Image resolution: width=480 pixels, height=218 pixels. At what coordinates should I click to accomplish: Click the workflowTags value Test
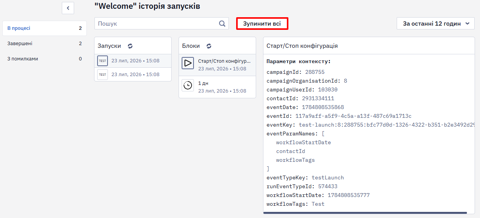pyautogui.click(x=318, y=204)
